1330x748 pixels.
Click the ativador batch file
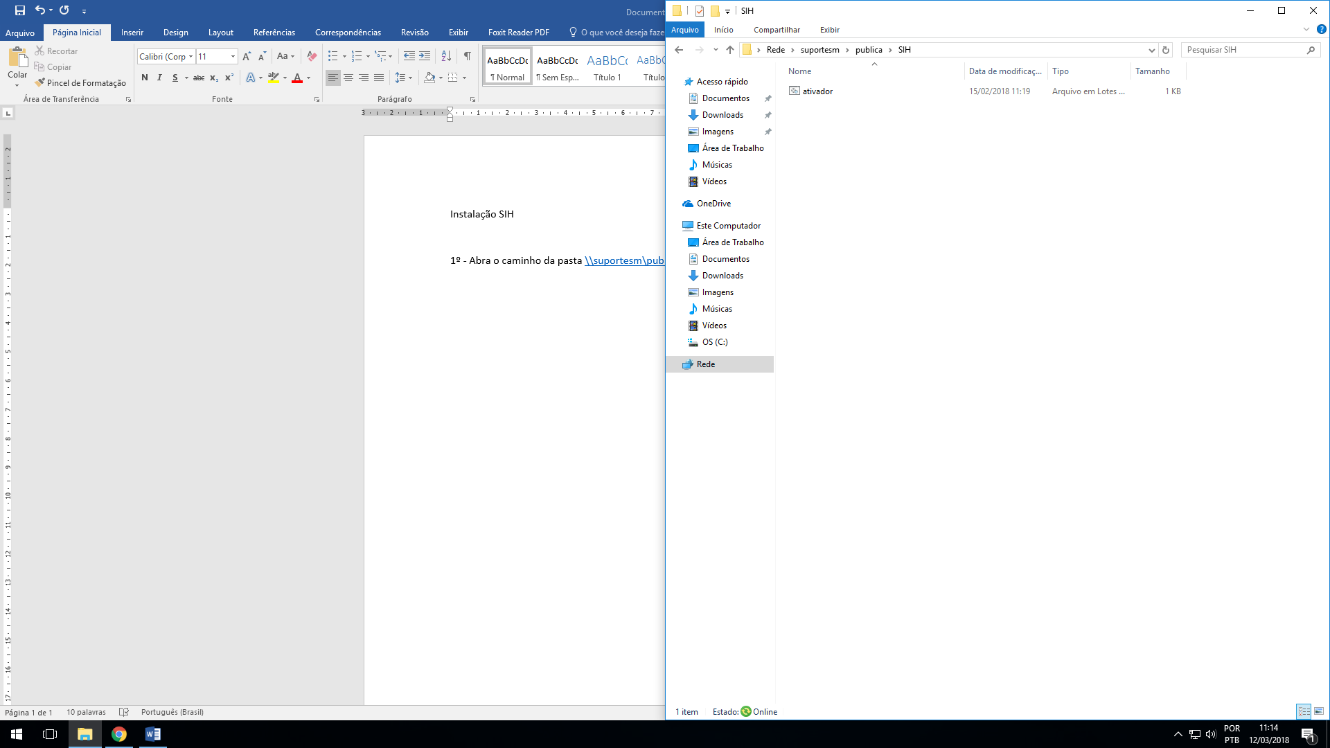(817, 91)
